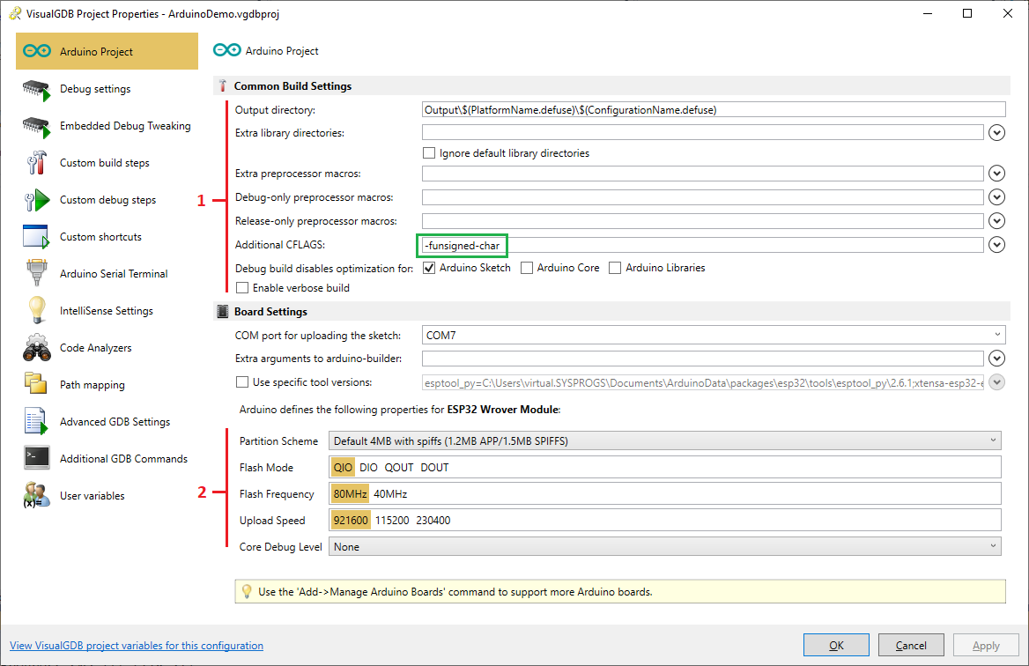The width and height of the screenshot is (1029, 666).
Task: Click the User variables people icon
Action: click(37, 495)
